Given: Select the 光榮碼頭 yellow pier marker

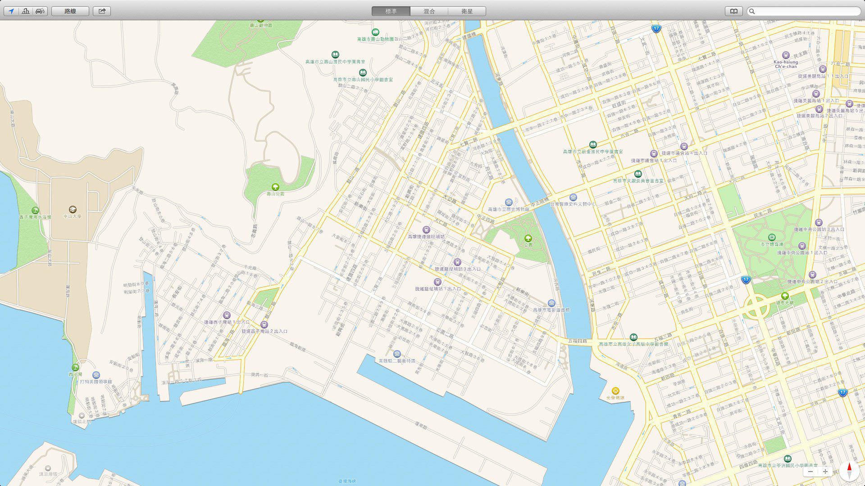Looking at the screenshot, I should point(615,391).
